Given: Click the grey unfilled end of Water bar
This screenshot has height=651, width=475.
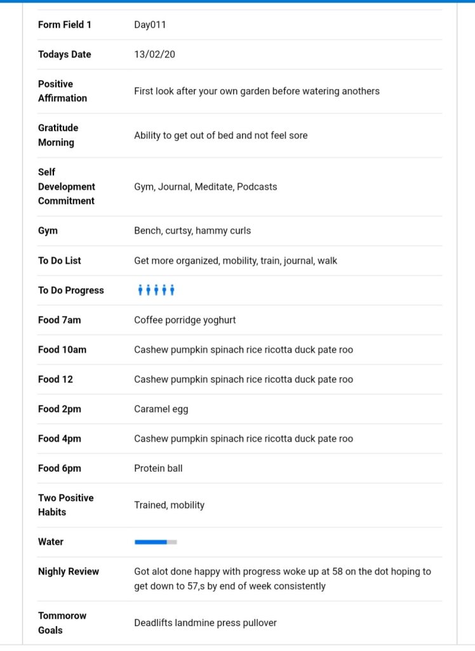Looking at the screenshot, I should click(172, 542).
